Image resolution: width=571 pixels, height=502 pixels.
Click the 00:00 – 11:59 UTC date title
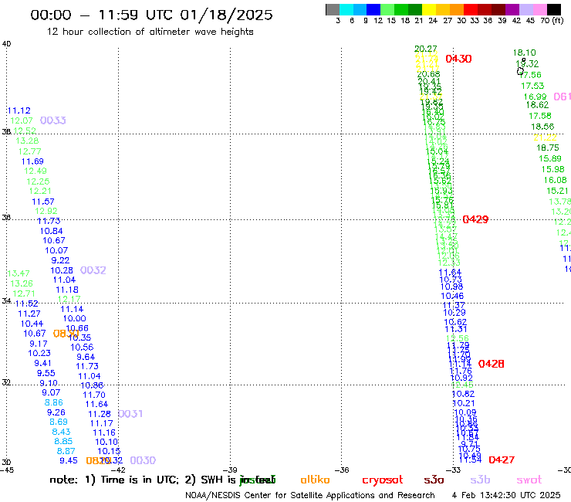[x=151, y=15]
